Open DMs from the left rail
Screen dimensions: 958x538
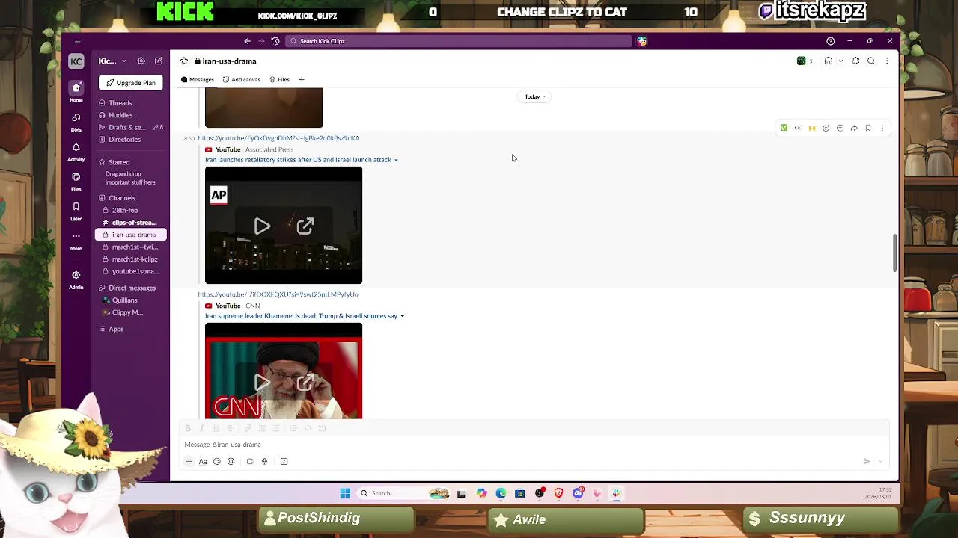tap(76, 121)
